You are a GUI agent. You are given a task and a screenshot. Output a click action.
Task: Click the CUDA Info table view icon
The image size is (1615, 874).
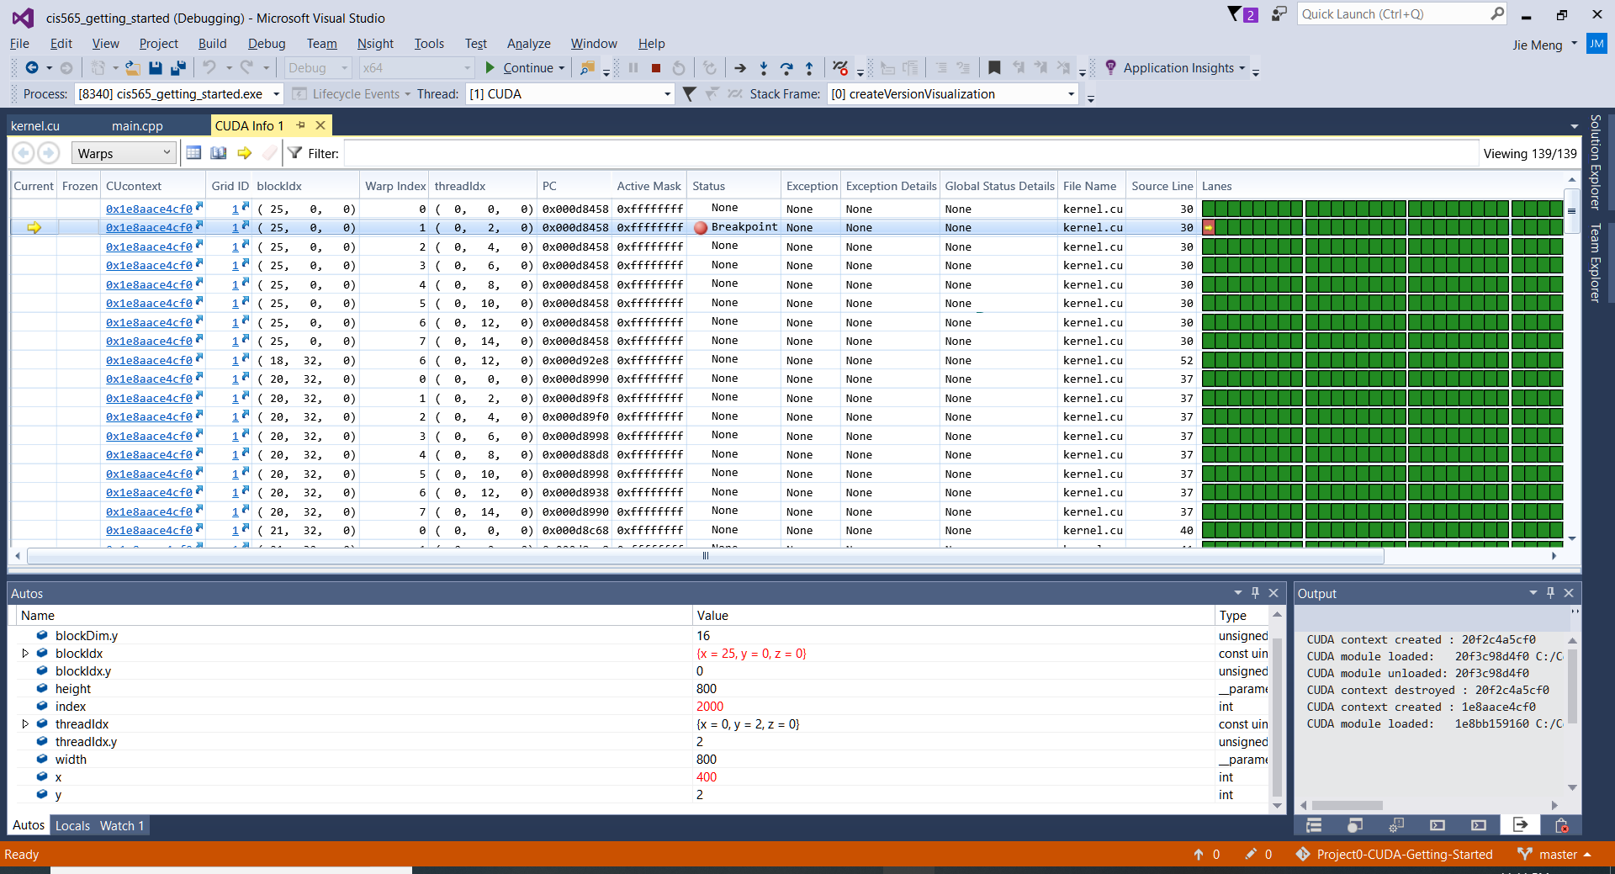pos(193,153)
